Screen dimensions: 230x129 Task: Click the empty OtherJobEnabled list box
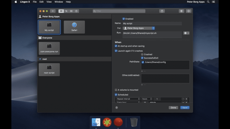(x=165, y=78)
